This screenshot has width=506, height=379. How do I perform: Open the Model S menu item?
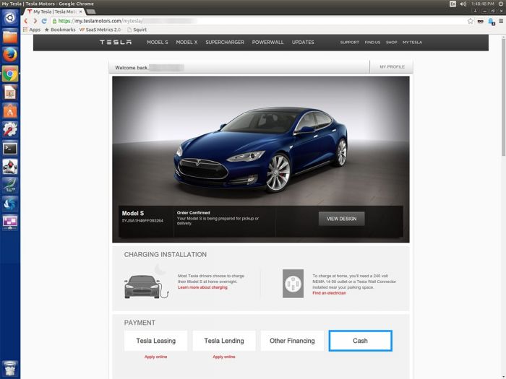pyautogui.click(x=157, y=43)
